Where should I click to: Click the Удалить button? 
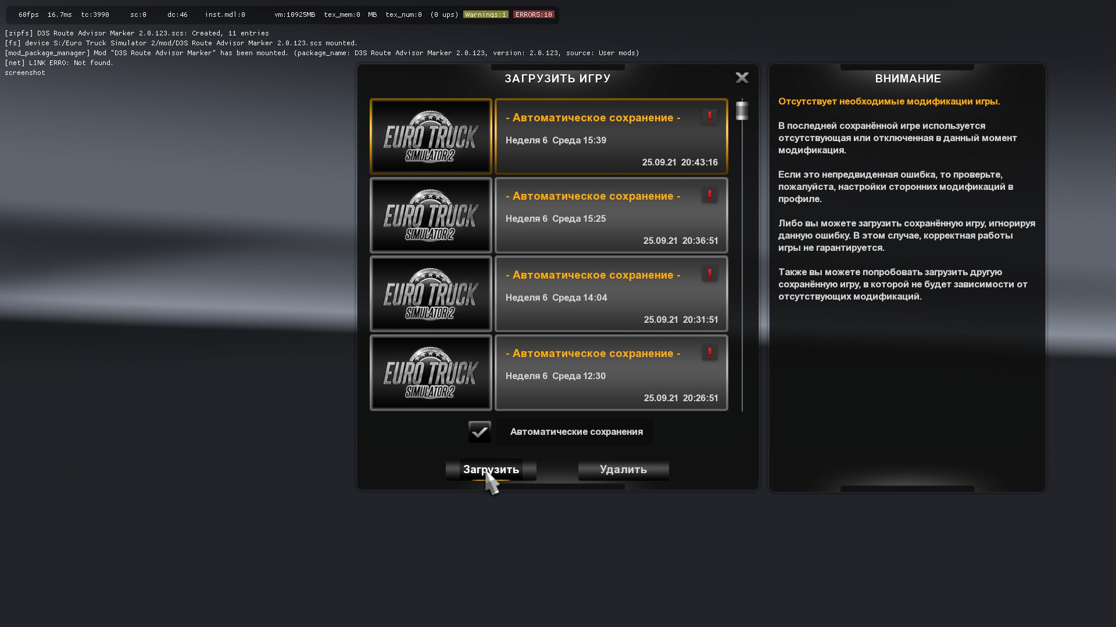[623, 470]
